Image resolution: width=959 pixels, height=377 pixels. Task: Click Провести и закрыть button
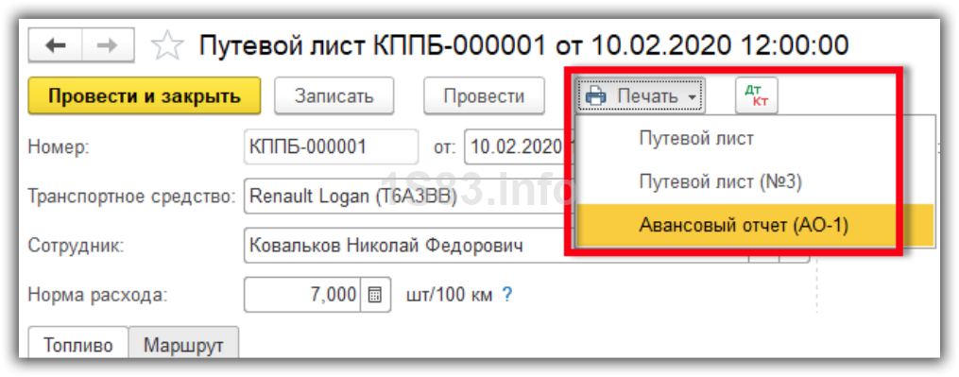[145, 96]
